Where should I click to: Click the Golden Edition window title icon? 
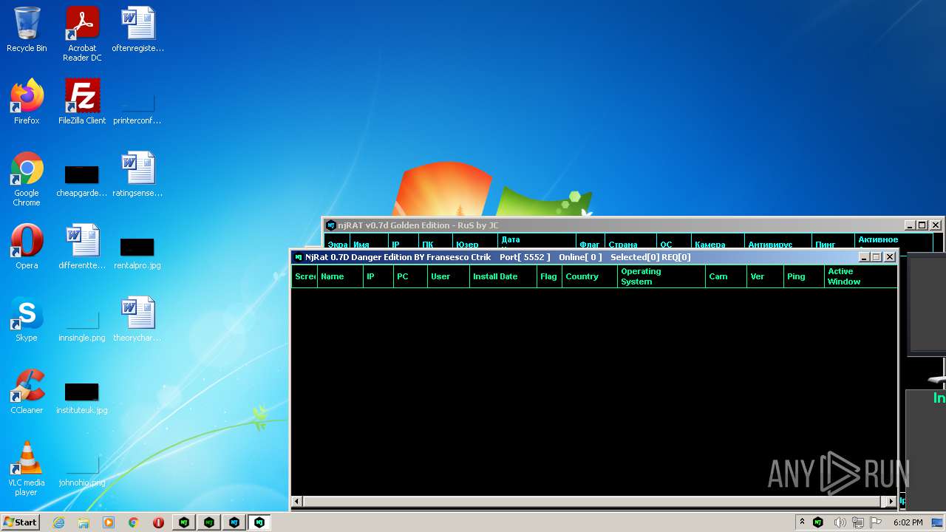pyautogui.click(x=331, y=225)
